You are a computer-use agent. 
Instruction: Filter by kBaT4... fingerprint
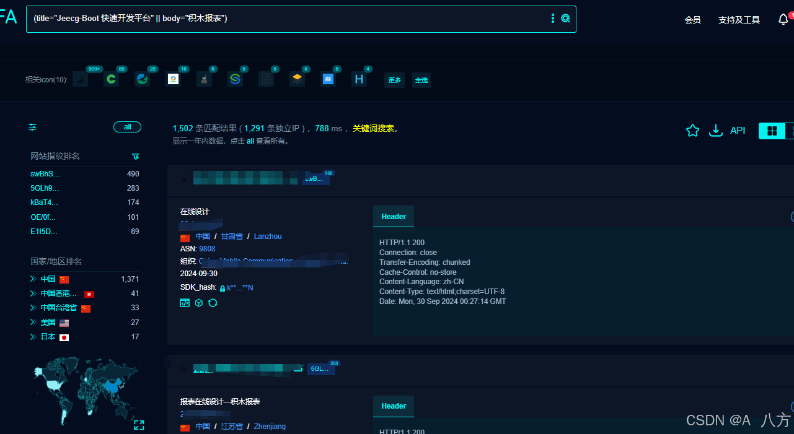(x=45, y=202)
